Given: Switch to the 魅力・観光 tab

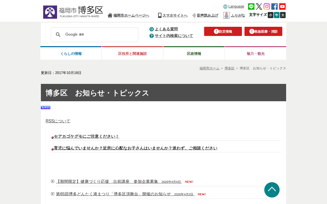Looking at the screenshot, I should 255,54.
